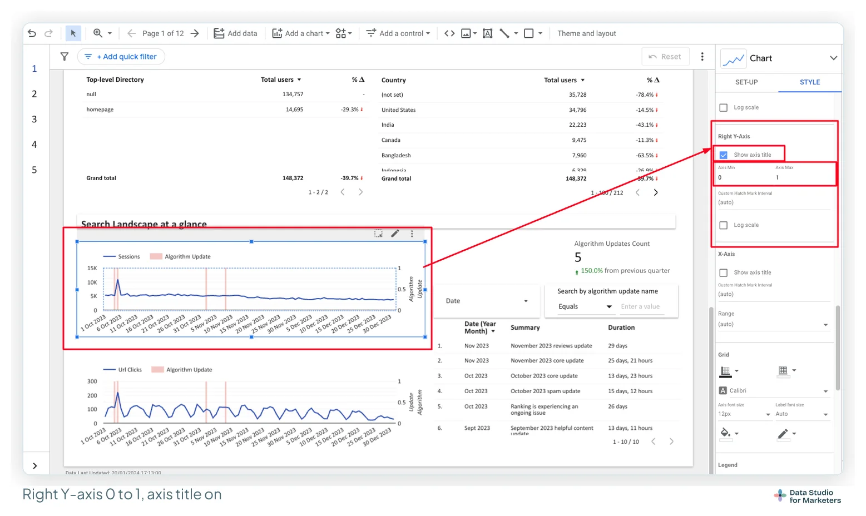Expand the Chart type dropdown chevron

pyautogui.click(x=833, y=58)
